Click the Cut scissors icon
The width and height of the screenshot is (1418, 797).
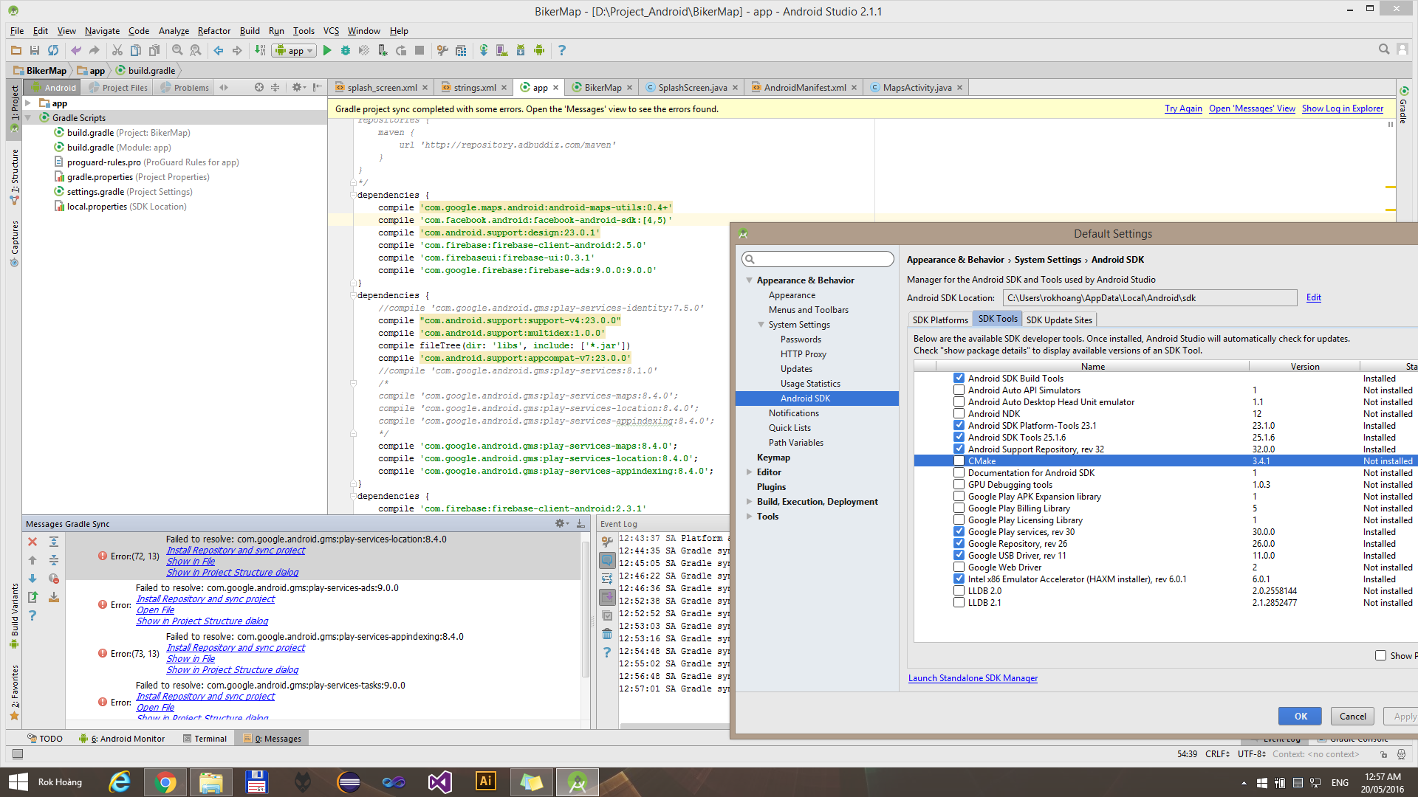(x=117, y=50)
